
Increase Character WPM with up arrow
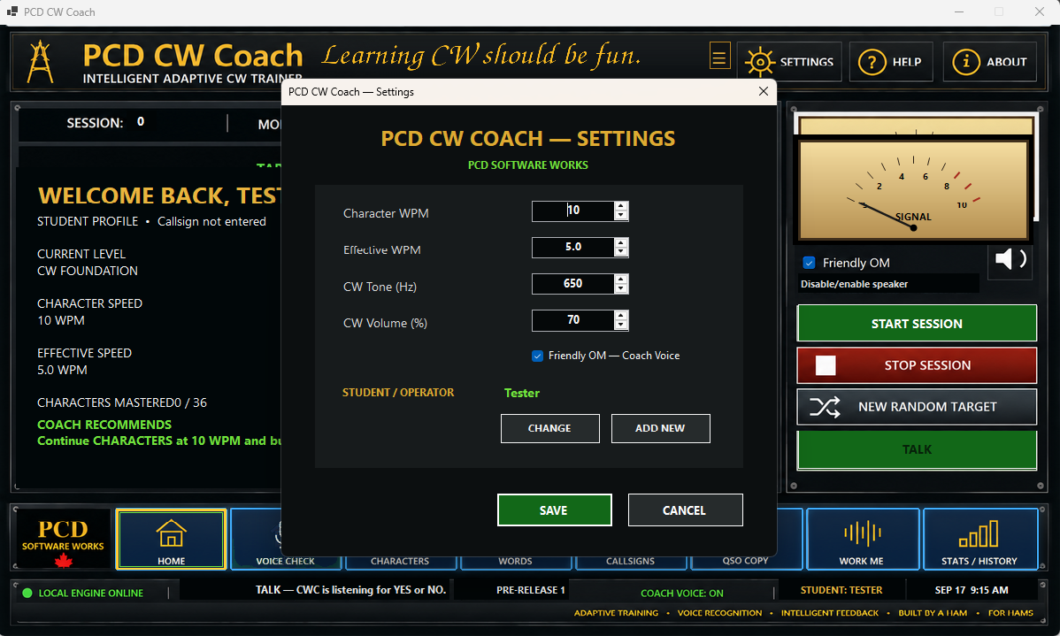(x=620, y=206)
